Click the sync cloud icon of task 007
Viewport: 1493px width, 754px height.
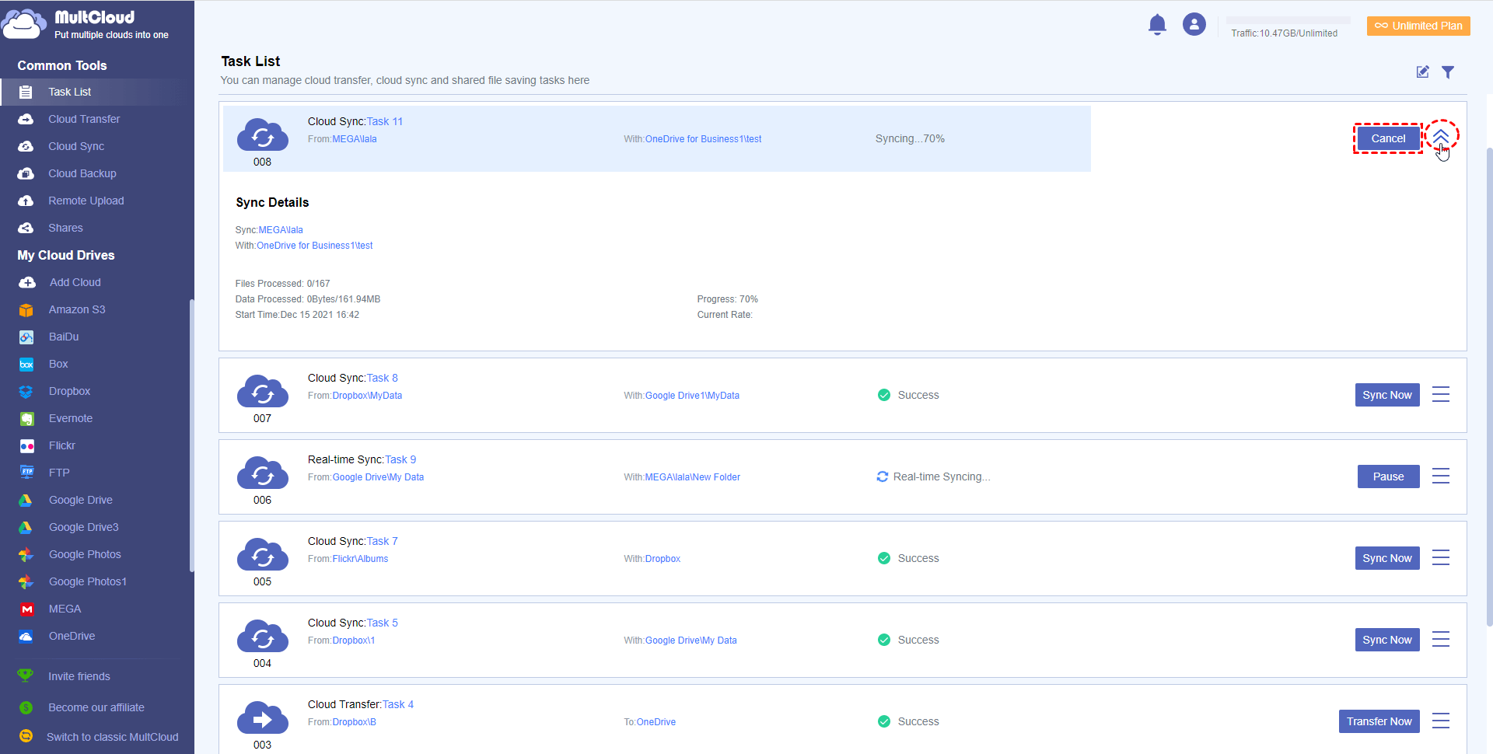tap(262, 392)
